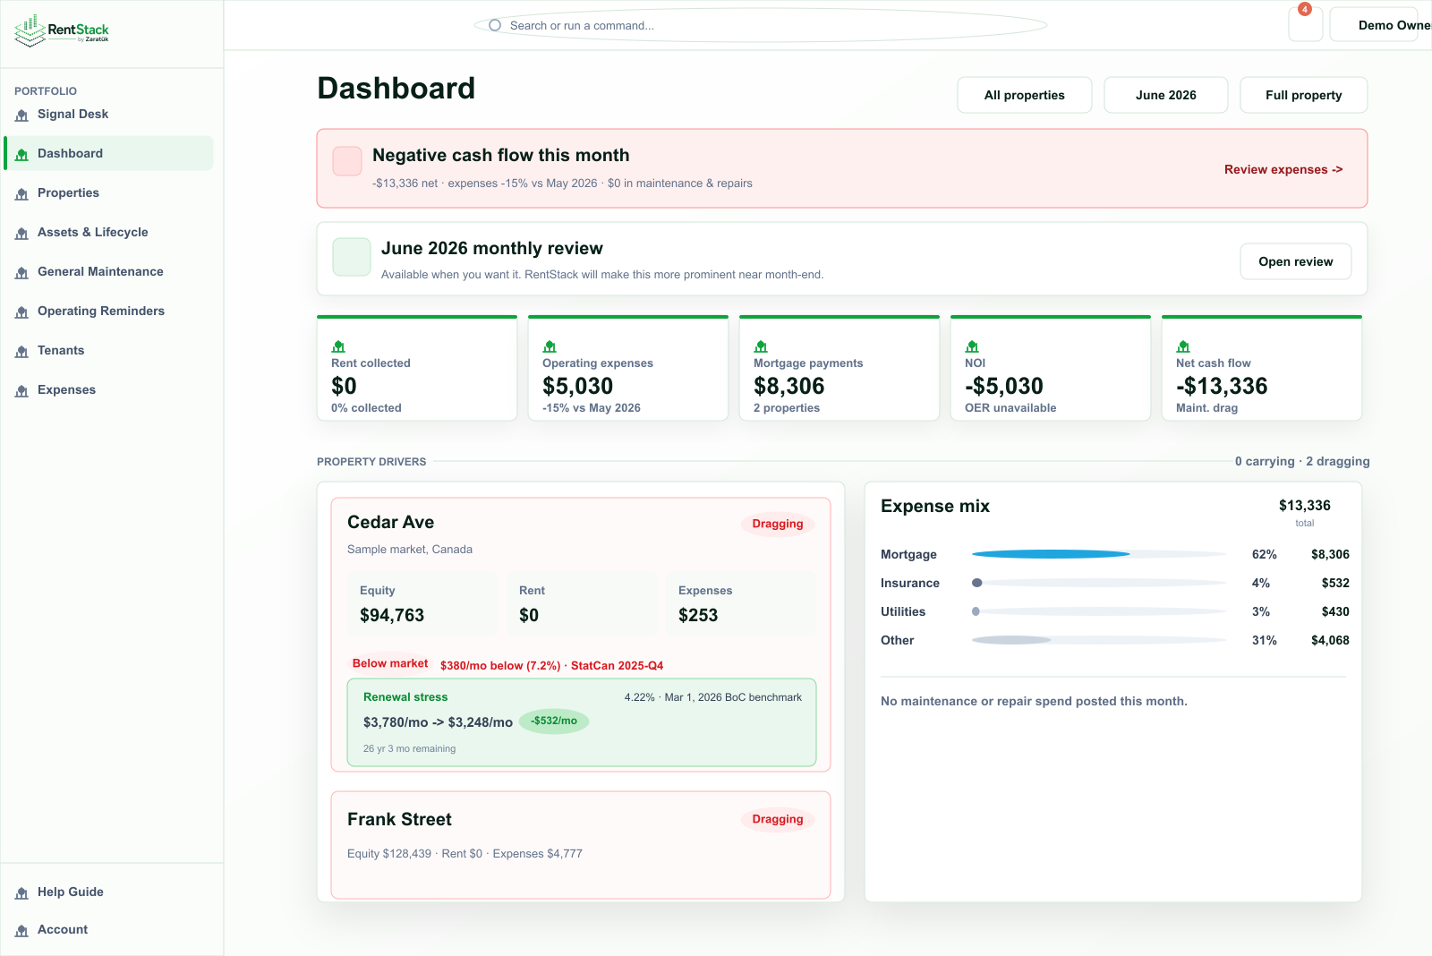Screen dimensions: 1432x956
Task: Click the Mortgage payments $8,306 value
Action: click(789, 386)
